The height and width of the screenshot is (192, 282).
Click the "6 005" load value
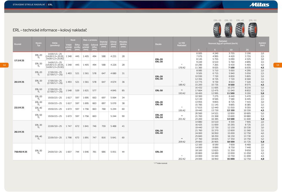click(x=199, y=53)
